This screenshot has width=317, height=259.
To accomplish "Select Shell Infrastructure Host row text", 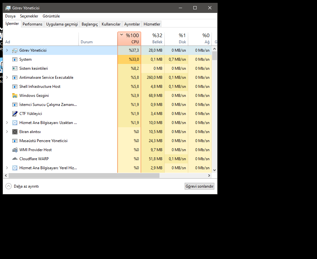I will (40, 87).
